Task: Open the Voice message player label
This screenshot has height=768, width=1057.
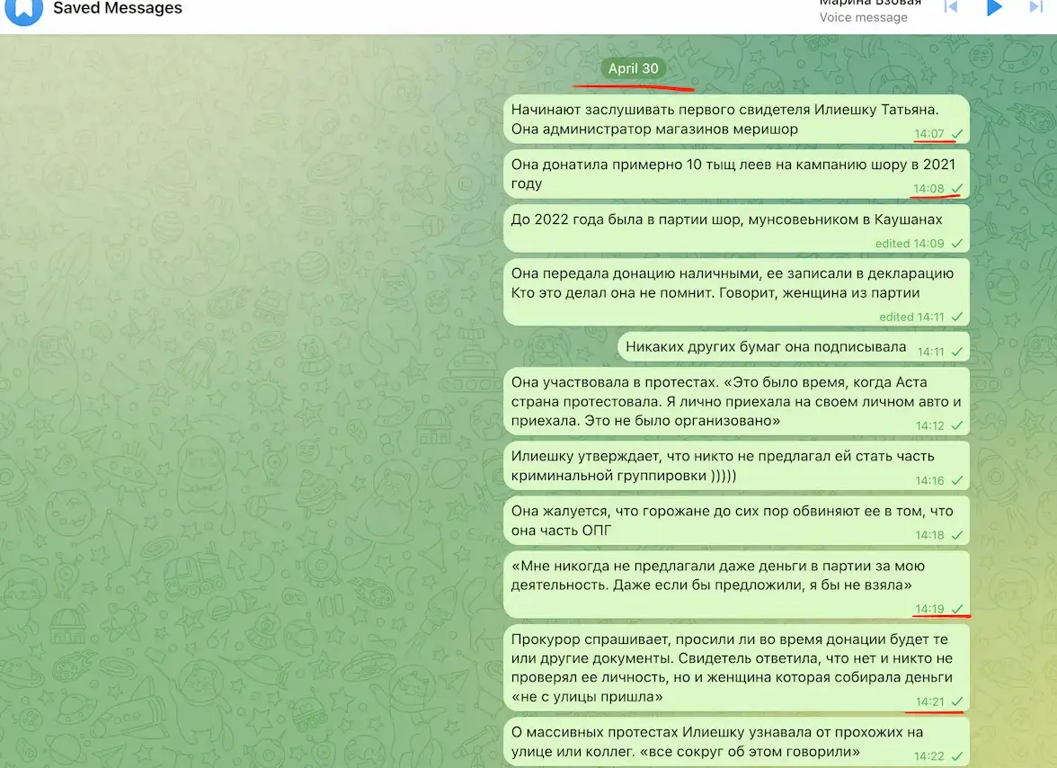Action: click(x=863, y=17)
